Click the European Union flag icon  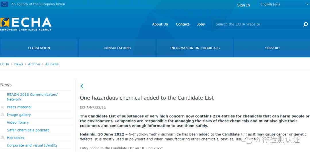pyautogui.click(x=4, y=4)
